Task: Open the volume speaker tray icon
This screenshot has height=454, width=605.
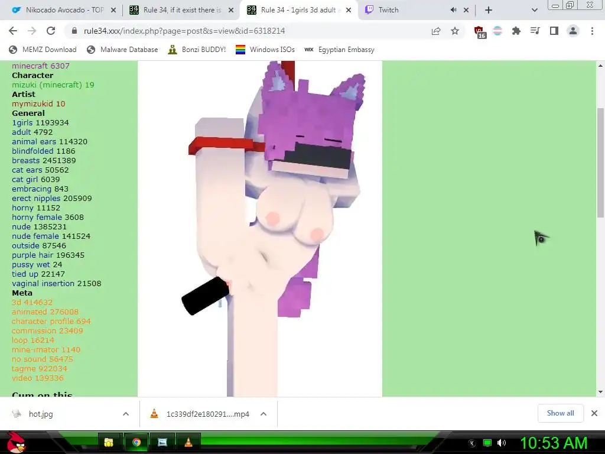Action: coord(502,443)
